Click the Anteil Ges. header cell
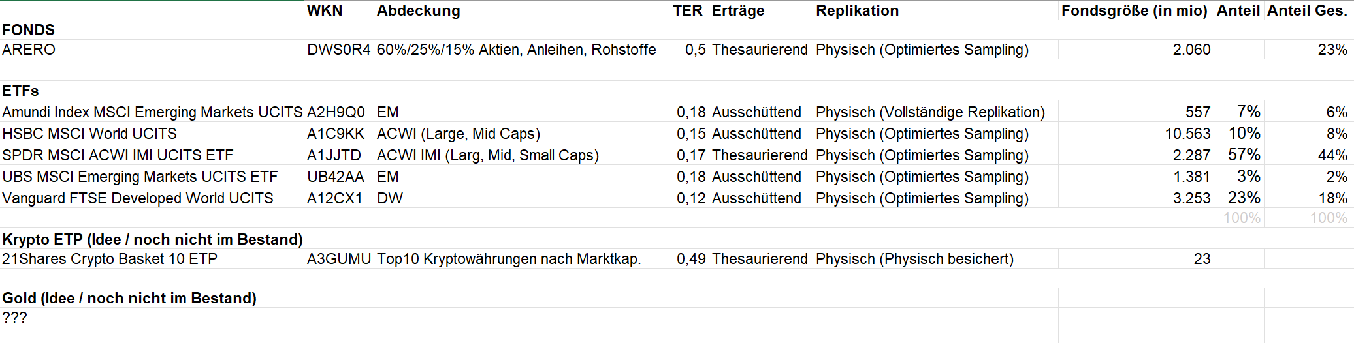The height and width of the screenshot is (343, 1354). [x=1307, y=10]
